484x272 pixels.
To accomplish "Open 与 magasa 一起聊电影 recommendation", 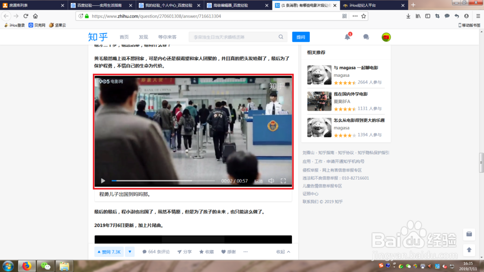I will click(356, 68).
